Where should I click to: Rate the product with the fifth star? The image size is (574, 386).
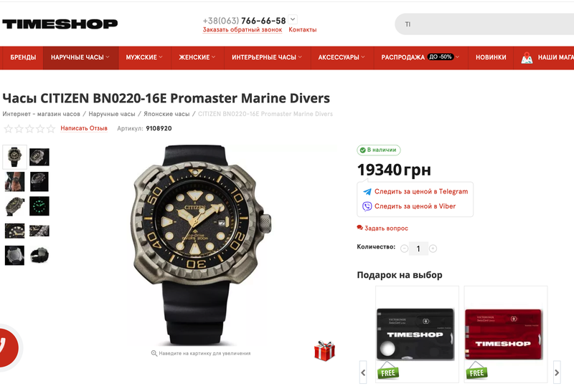click(51, 129)
